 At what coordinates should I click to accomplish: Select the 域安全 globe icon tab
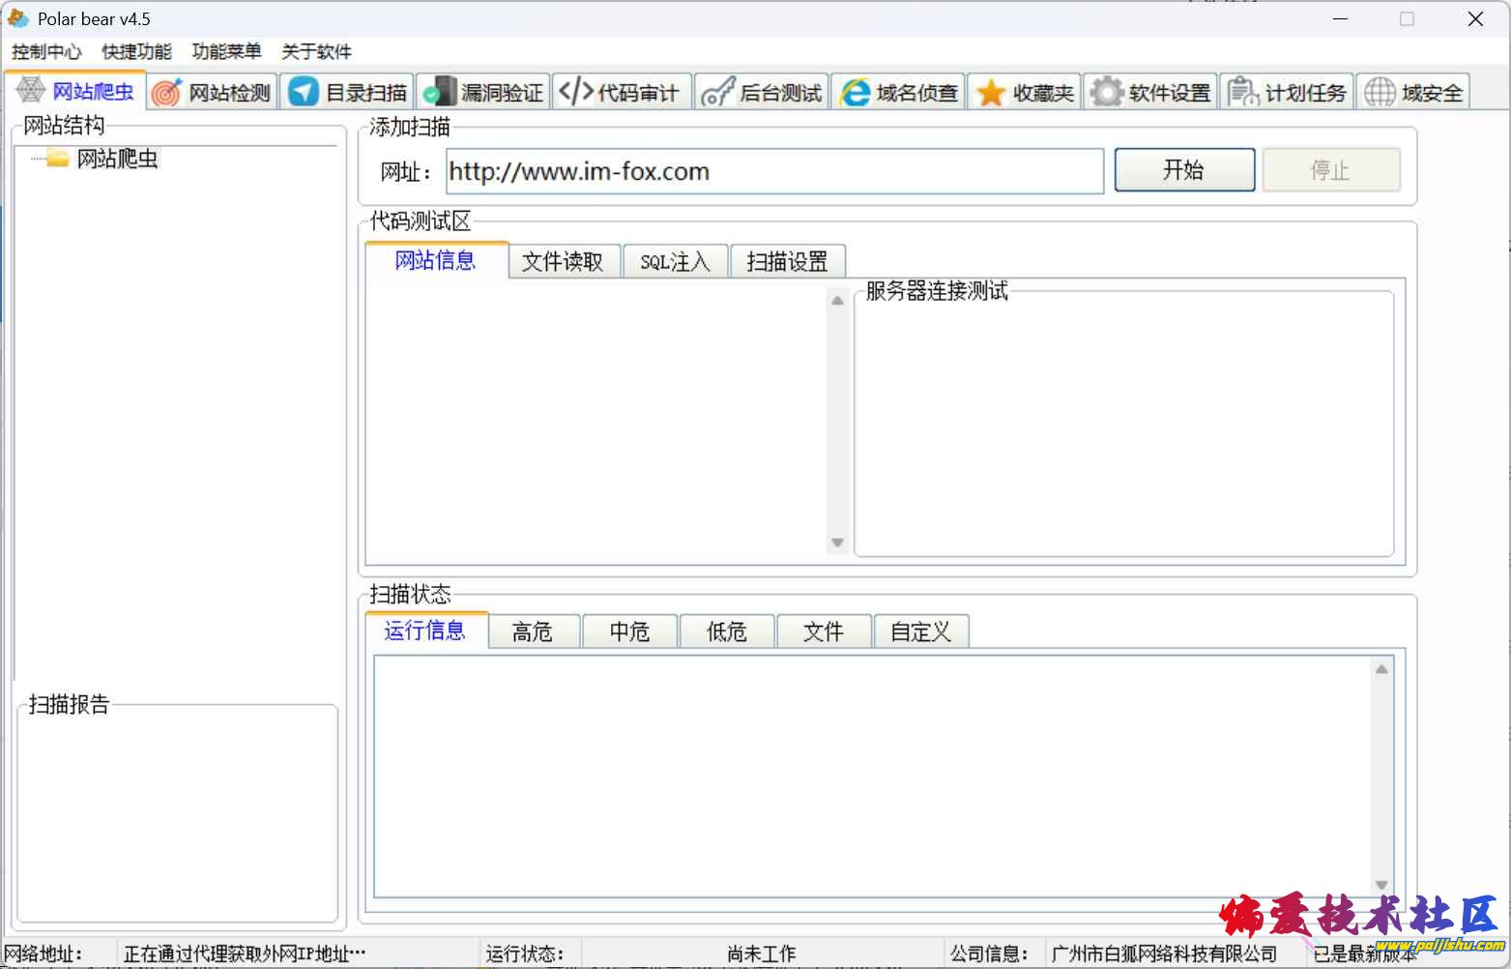[x=1380, y=93]
